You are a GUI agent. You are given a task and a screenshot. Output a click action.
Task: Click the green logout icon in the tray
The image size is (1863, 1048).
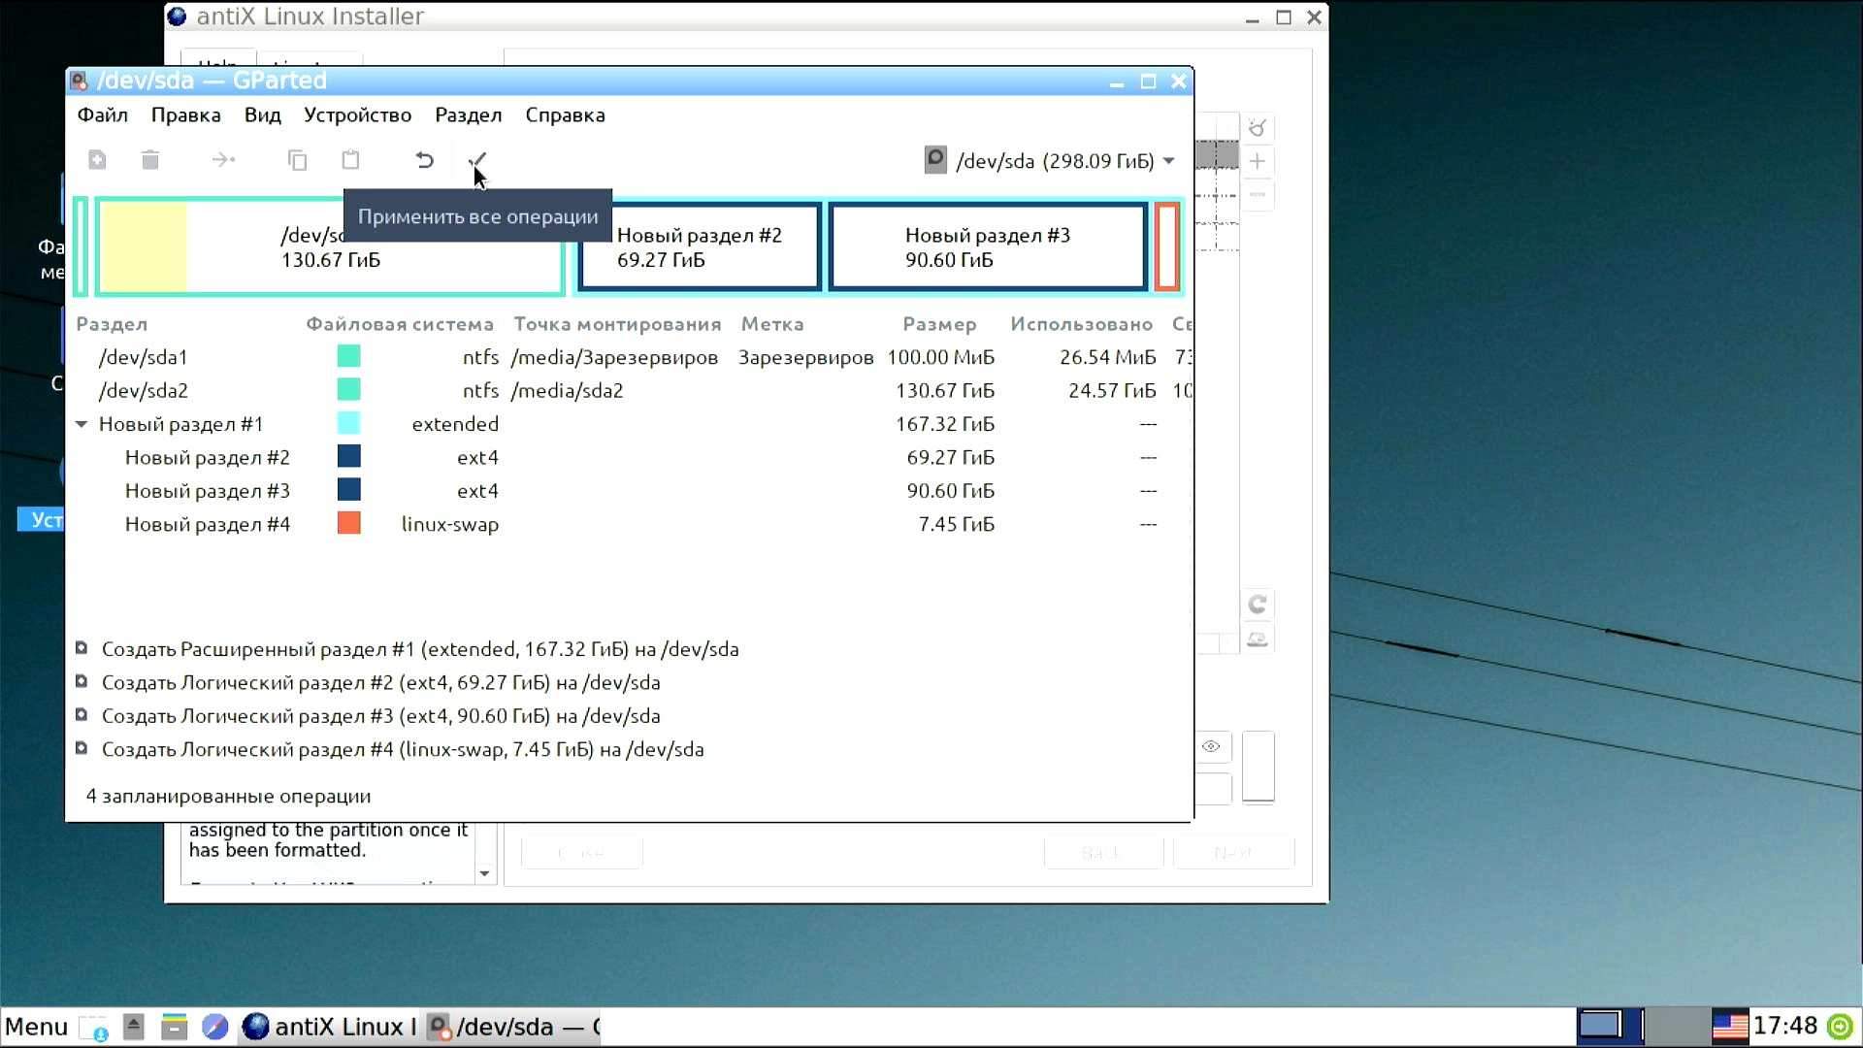(x=1840, y=1027)
